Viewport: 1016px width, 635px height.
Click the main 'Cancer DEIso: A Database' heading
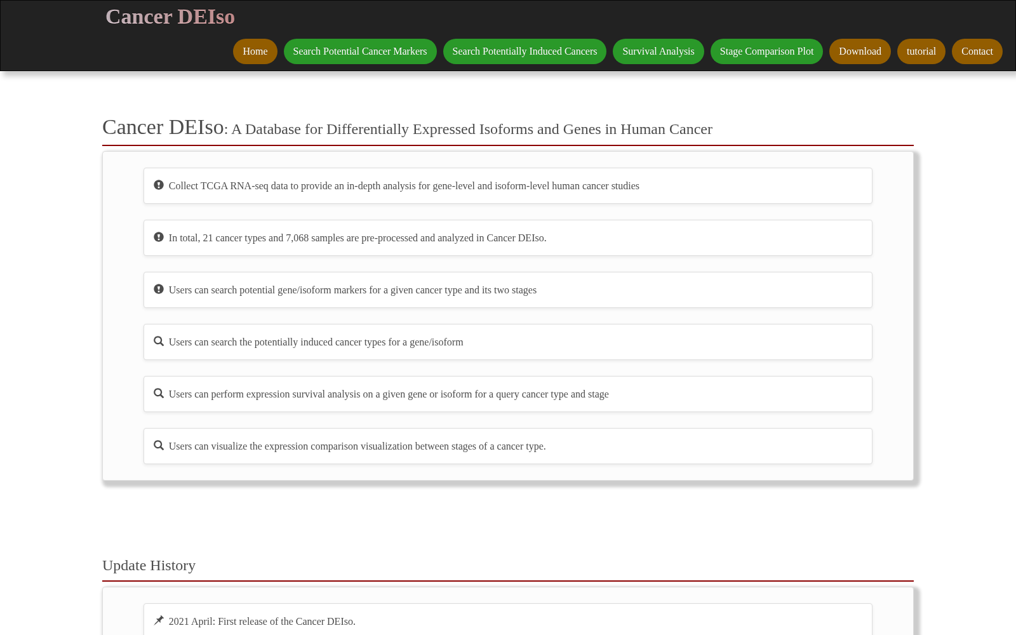[x=407, y=128]
